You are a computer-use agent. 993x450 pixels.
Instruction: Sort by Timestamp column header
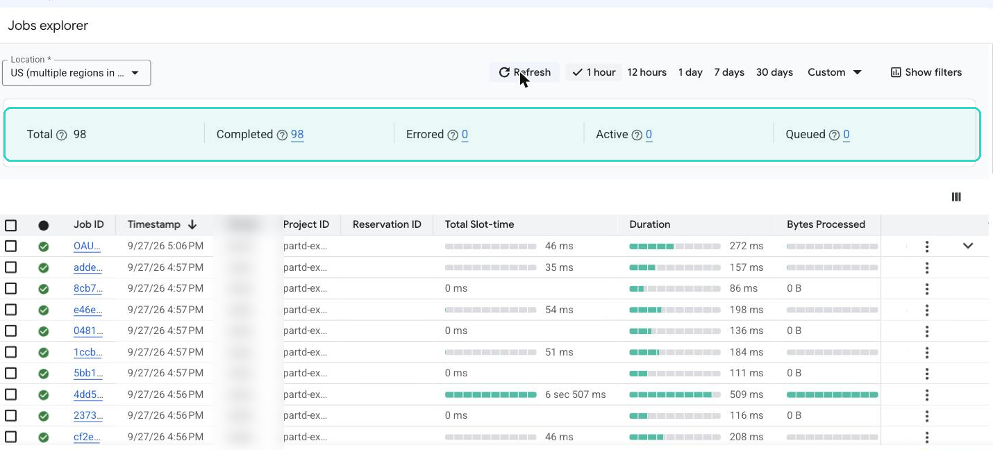(x=162, y=224)
